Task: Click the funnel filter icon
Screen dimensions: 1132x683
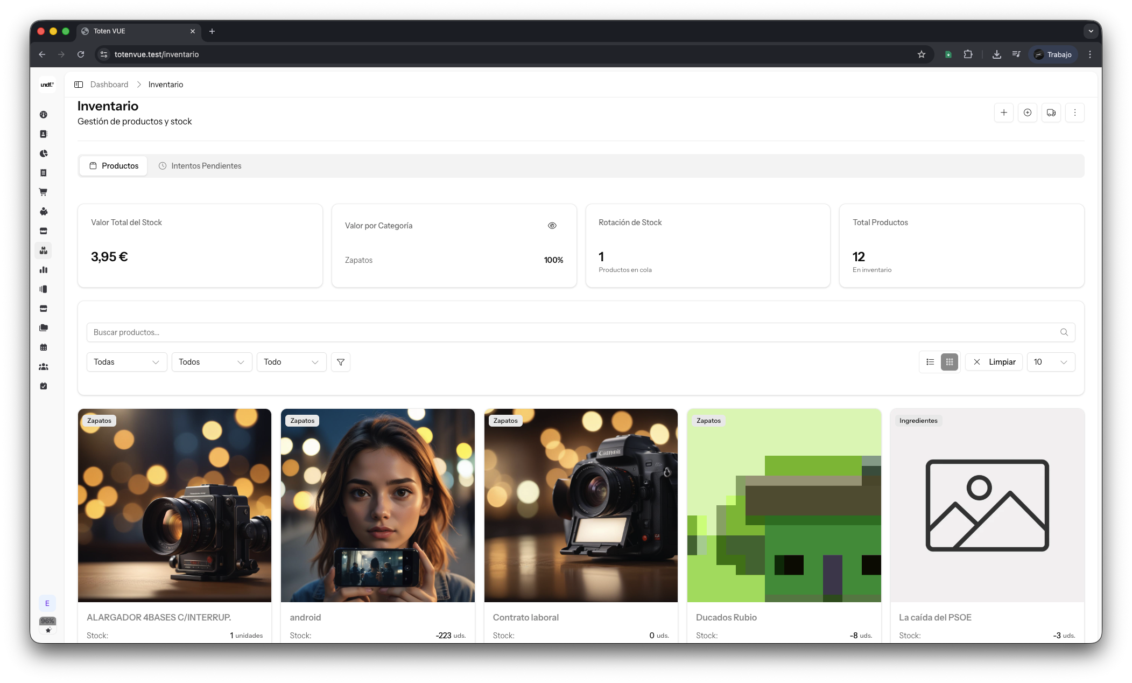Action: (x=341, y=362)
